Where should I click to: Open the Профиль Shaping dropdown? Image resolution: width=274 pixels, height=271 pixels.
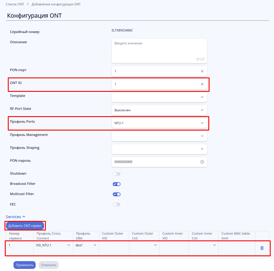tap(159, 149)
